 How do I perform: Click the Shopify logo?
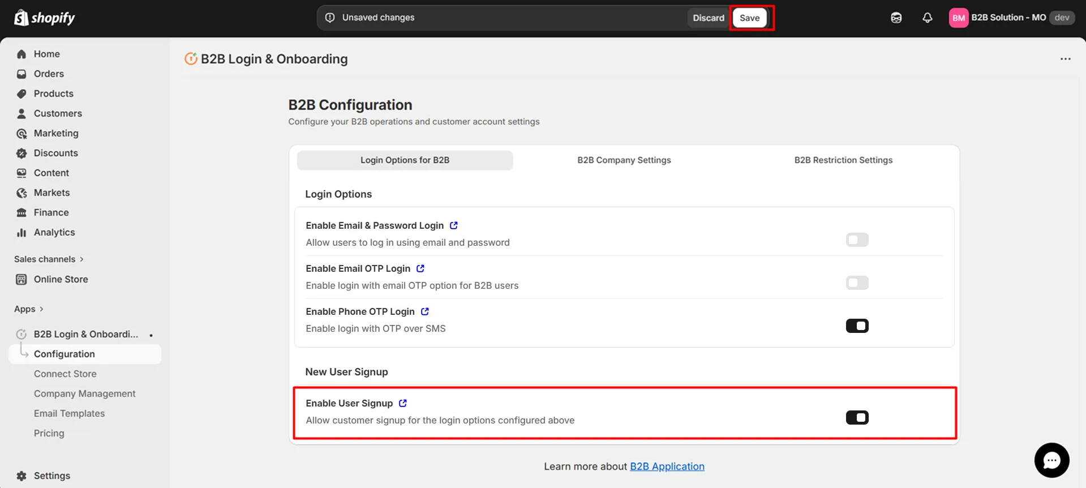point(44,18)
